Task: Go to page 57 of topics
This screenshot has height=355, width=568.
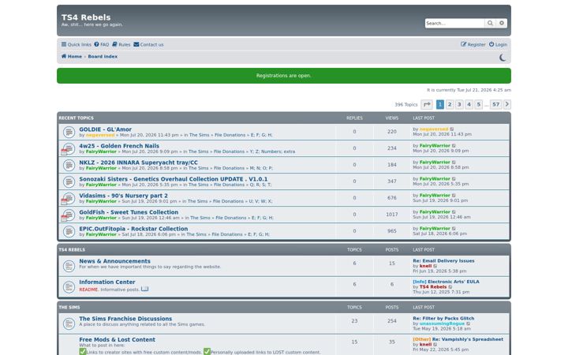Action: (x=496, y=104)
